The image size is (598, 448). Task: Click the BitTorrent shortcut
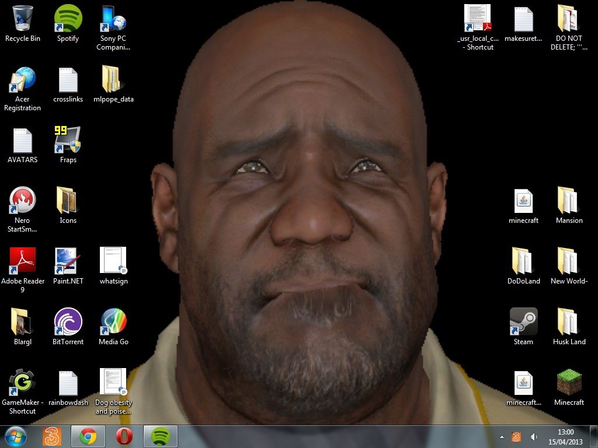click(x=68, y=327)
